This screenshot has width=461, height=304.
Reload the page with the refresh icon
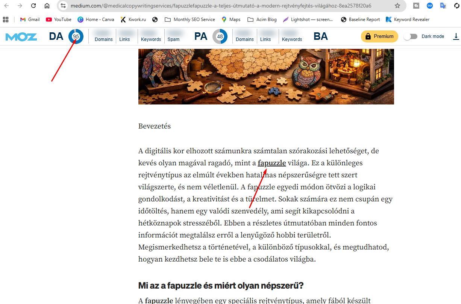(33, 6)
